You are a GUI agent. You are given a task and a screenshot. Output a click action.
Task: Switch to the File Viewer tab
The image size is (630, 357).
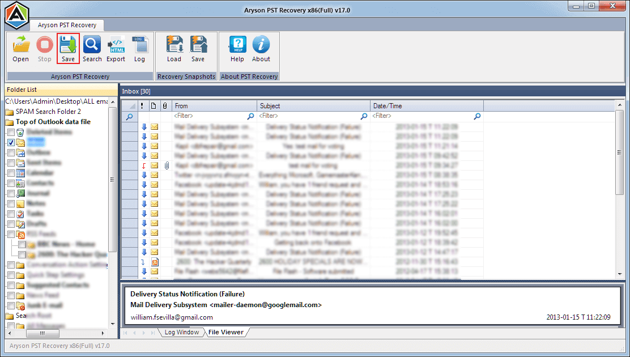tap(226, 332)
